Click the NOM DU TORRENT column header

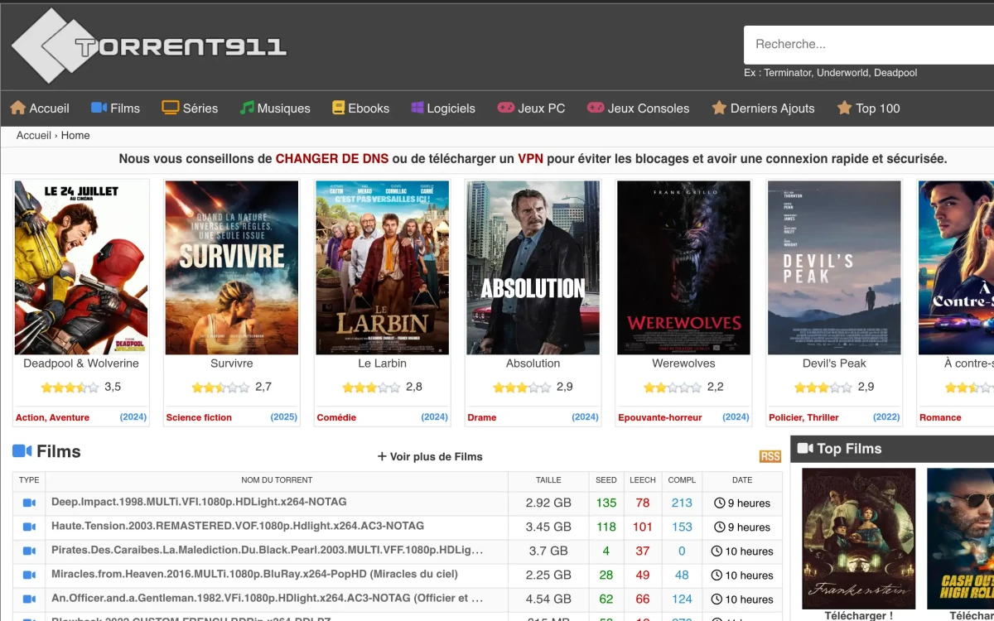click(277, 479)
